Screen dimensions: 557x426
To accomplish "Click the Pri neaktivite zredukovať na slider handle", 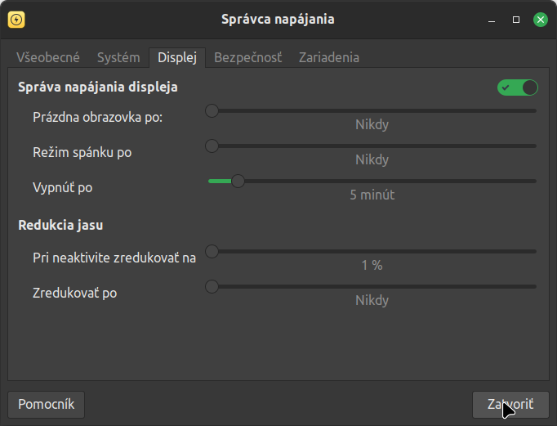I will (x=212, y=251).
